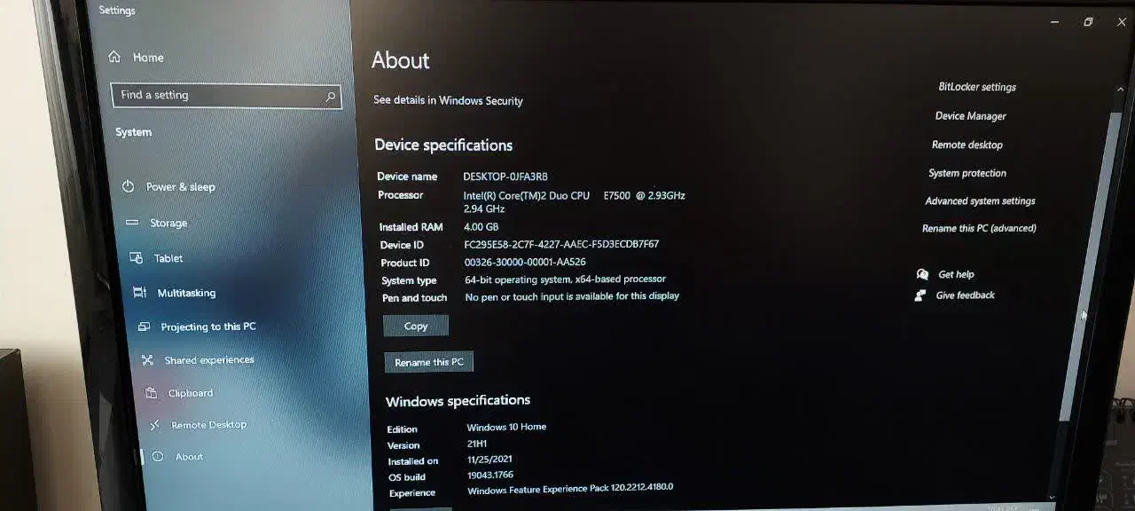
Task: Click device name DESKTOP-0JFA3RB
Action: (x=505, y=177)
